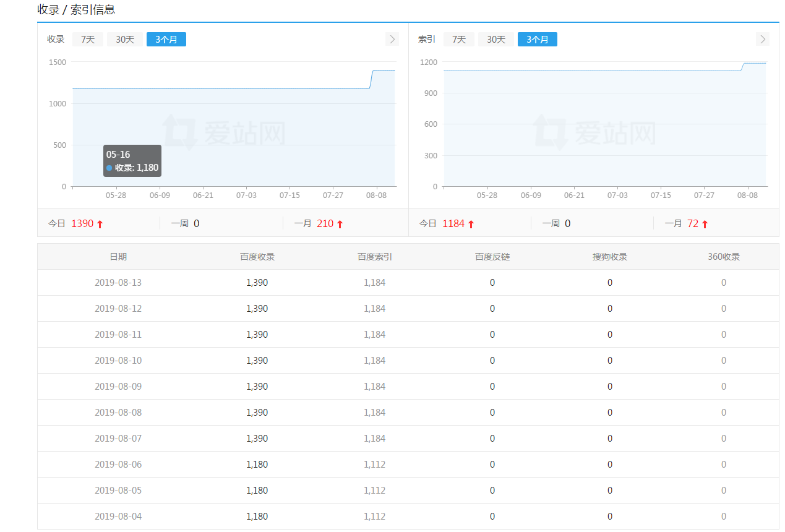
Task: Click monthly 索引 change 72
Action: 693,223
